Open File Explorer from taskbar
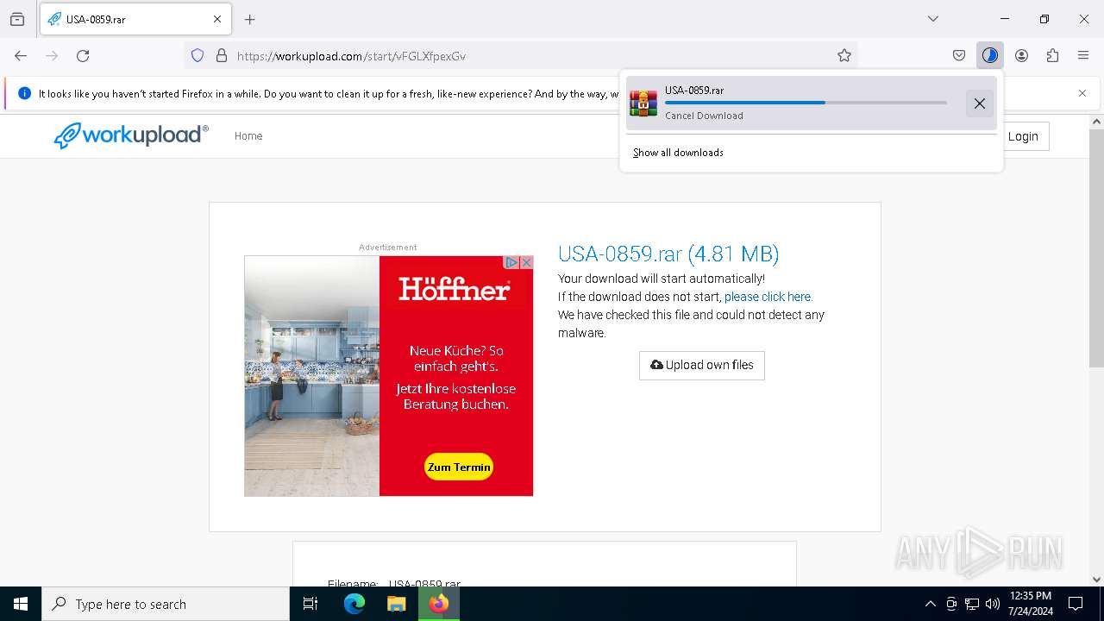Viewport: 1104px width, 621px height. 396,604
